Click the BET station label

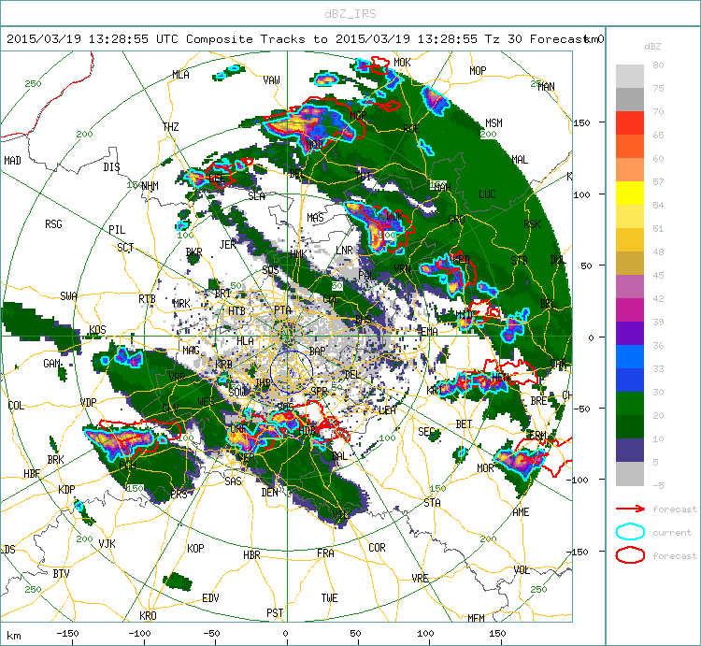(464, 424)
